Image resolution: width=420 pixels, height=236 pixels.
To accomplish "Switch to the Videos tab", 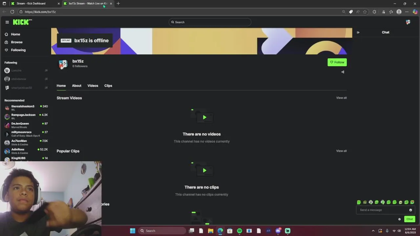I will coord(93,86).
